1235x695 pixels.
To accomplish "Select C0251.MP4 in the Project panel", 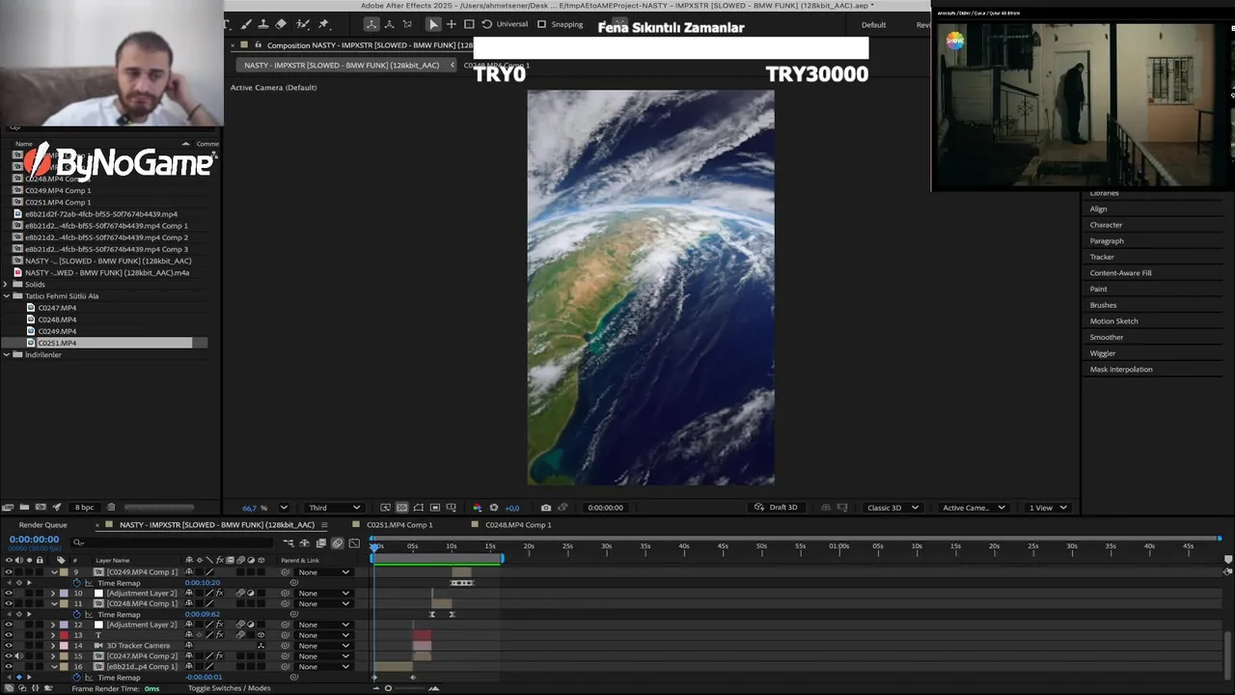I will (57, 343).
